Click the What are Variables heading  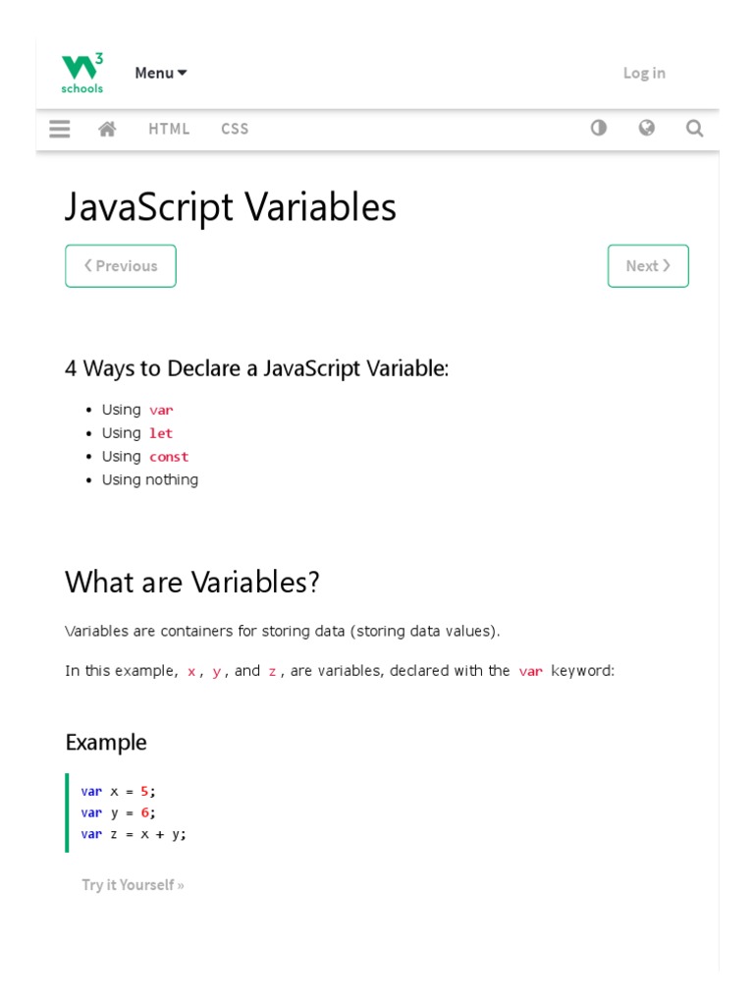point(192,583)
